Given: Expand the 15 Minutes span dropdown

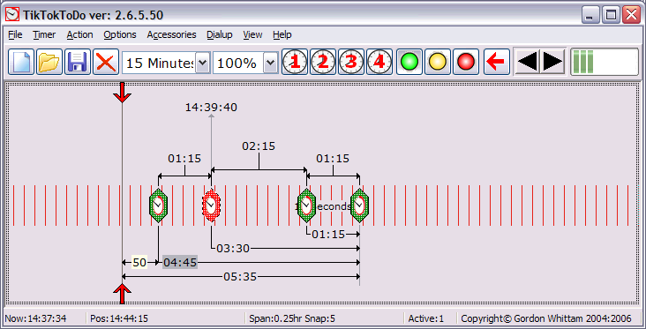Looking at the screenshot, I should [x=202, y=63].
